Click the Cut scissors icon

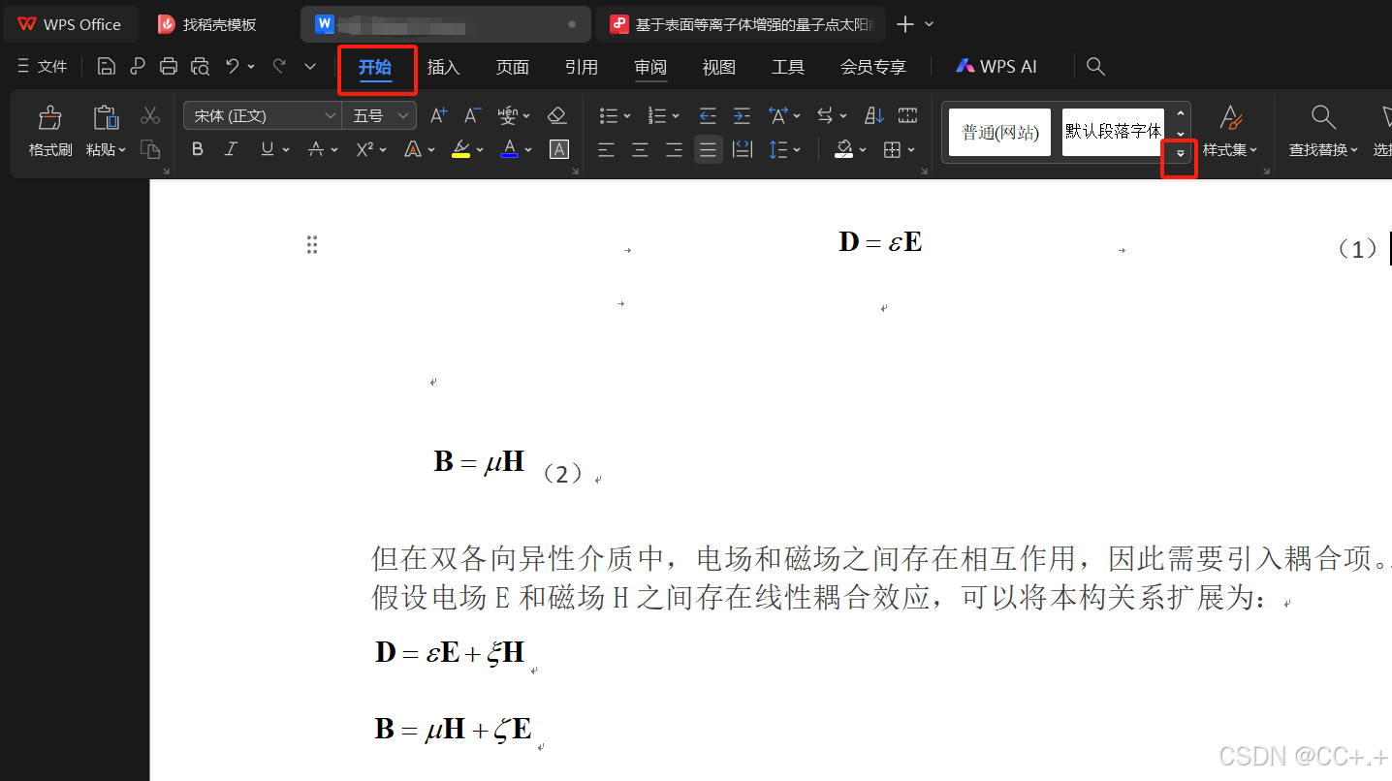150,114
